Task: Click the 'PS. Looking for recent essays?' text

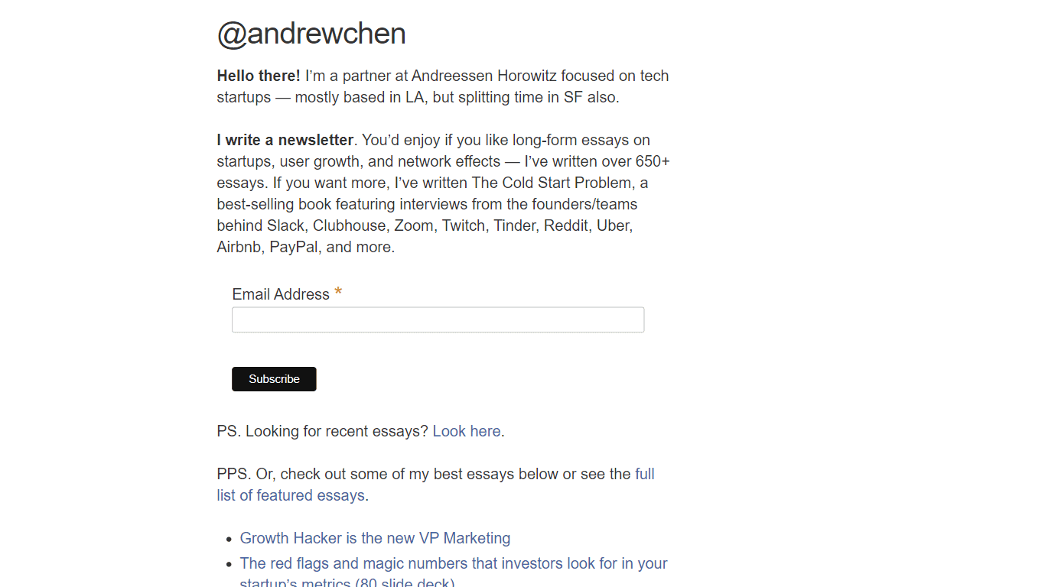Action: (323, 431)
